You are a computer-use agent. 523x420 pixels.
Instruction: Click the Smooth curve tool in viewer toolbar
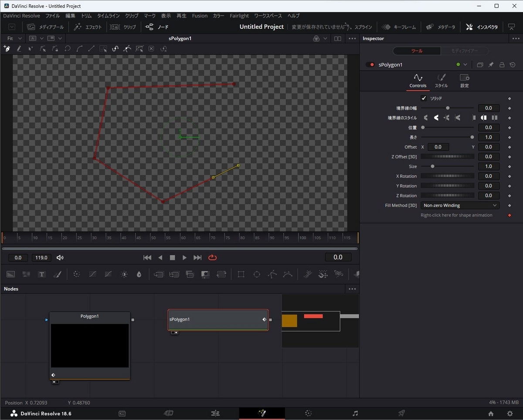pos(79,49)
